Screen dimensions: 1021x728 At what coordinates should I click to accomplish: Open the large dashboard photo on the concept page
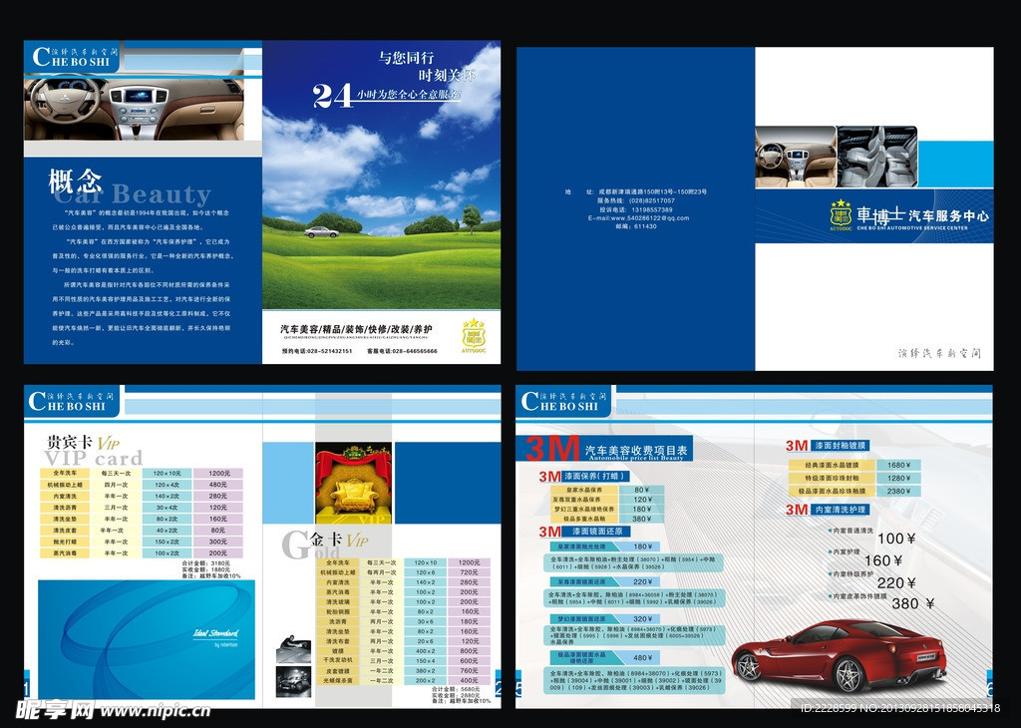(x=134, y=108)
